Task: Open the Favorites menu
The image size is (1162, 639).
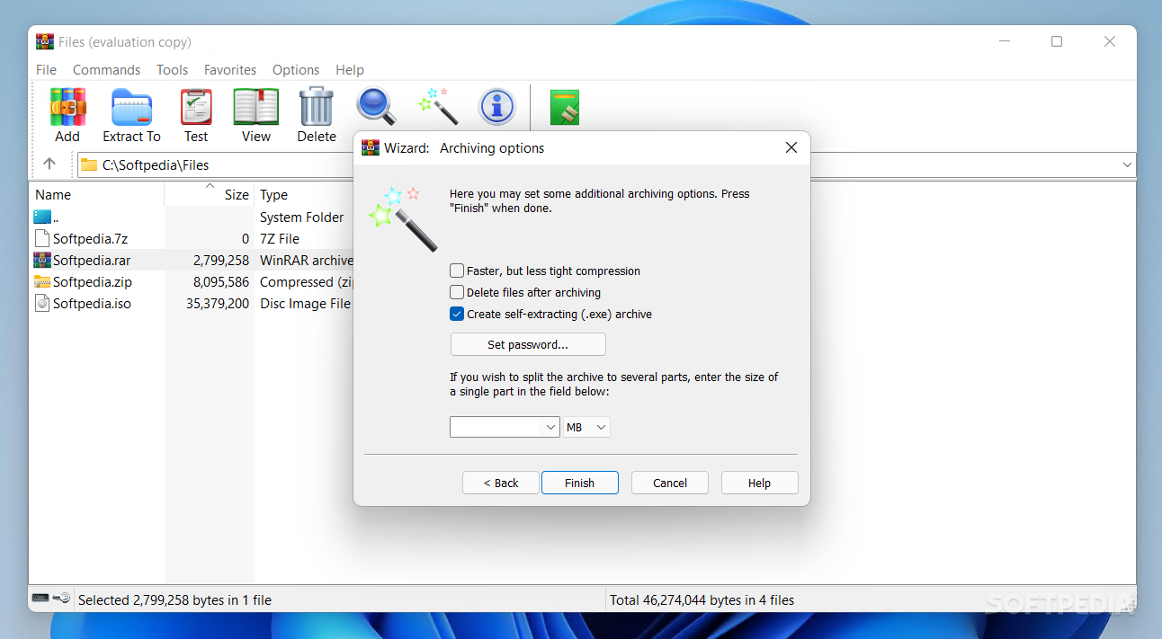Action: (x=230, y=69)
